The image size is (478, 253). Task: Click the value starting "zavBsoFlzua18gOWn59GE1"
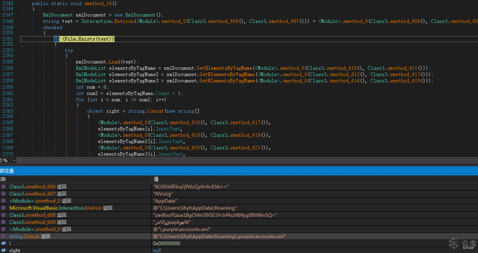point(215,215)
